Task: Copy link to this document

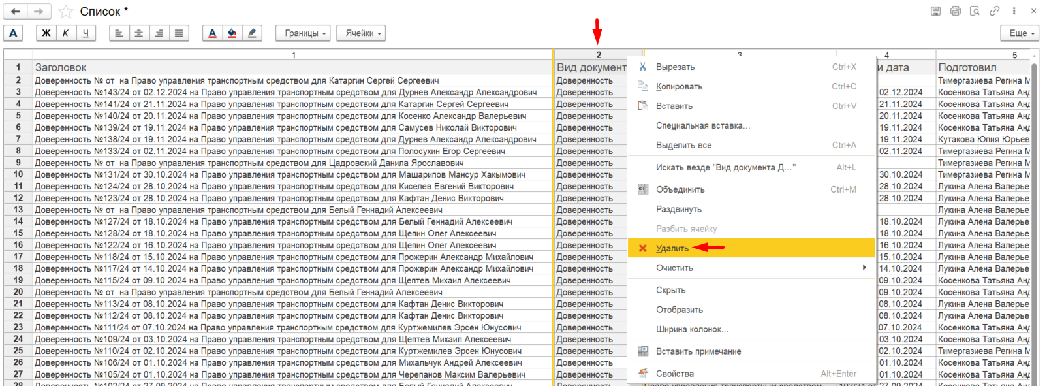Action: click(x=994, y=11)
